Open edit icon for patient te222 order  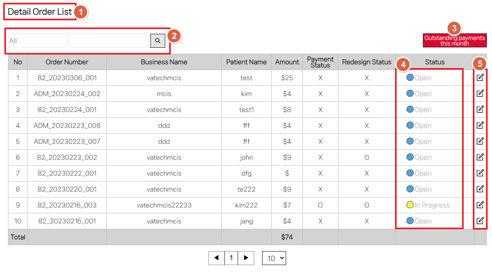pyautogui.click(x=480, y=189)
